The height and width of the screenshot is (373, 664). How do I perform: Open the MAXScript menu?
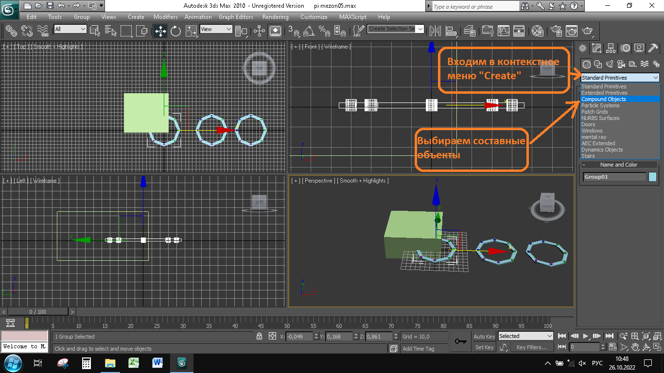click(x=353, y=17)
